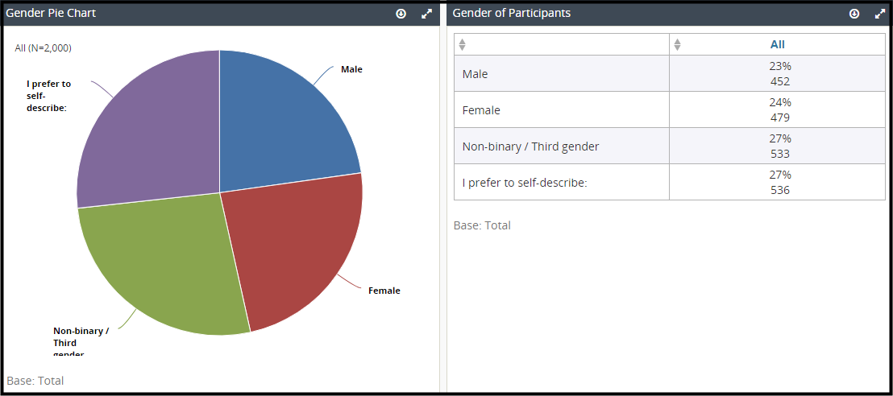893x396 pixels.
Task: Click the 27% 533 value cell
Action: coord(778,146)
